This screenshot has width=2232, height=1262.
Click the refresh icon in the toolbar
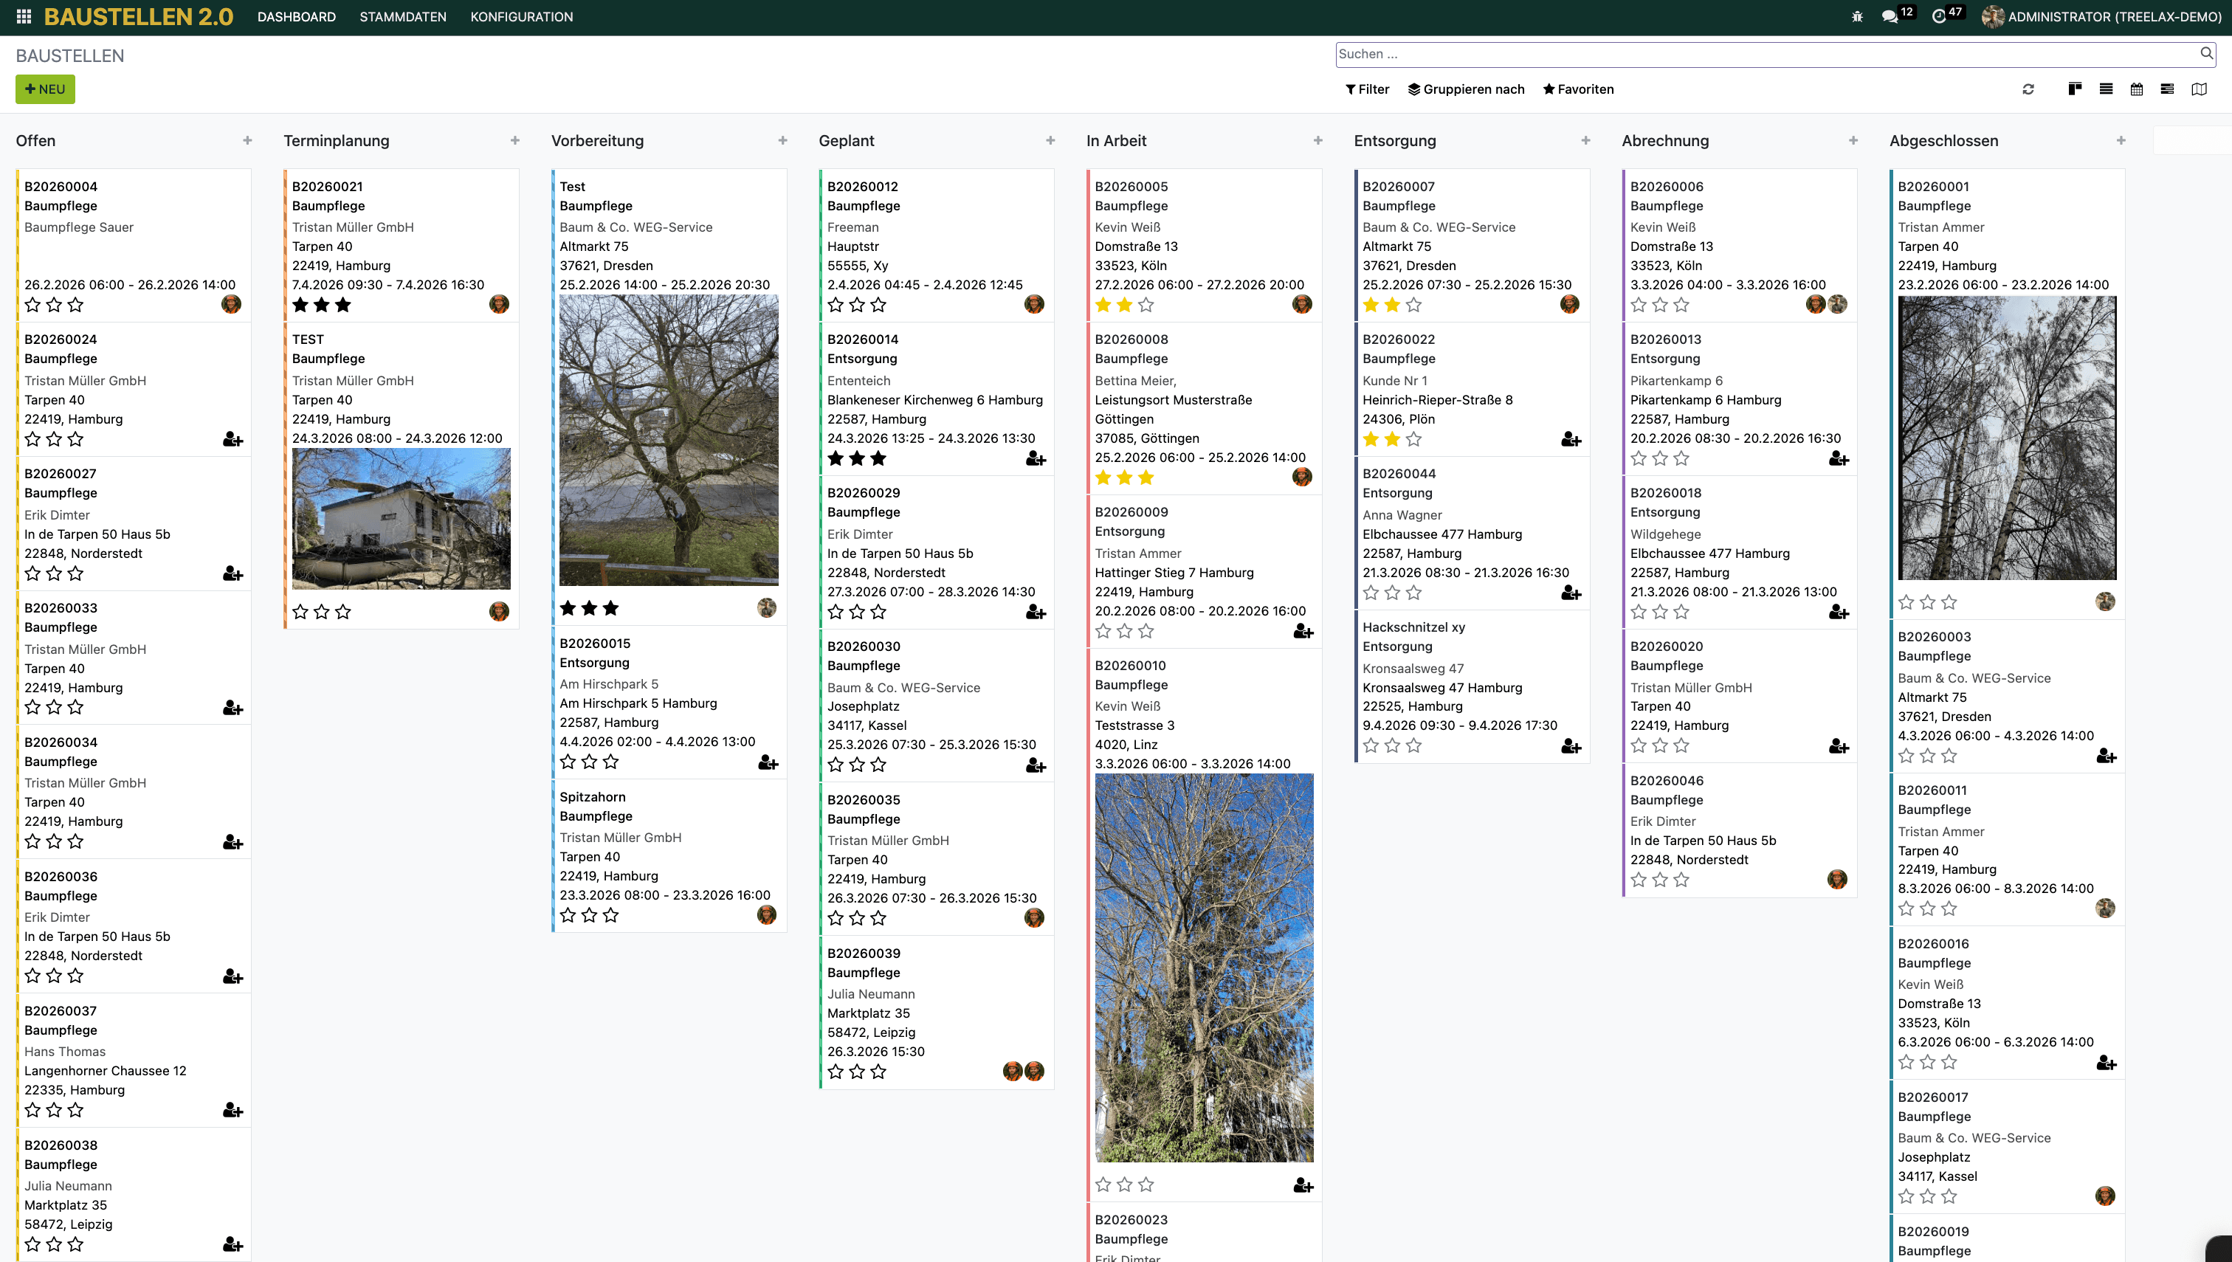click(x=2028, y=89)
